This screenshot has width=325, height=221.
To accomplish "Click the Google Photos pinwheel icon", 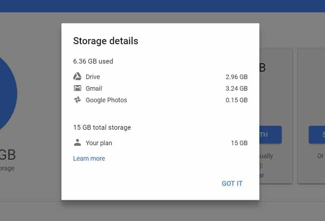I will (77, 100).
